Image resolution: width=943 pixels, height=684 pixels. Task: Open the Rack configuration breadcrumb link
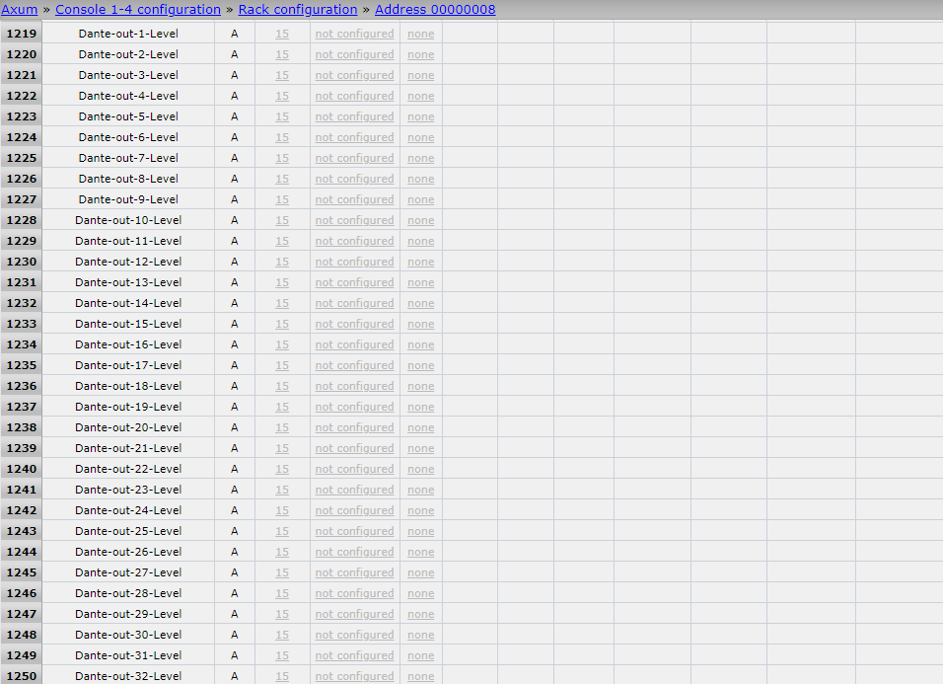298,10
